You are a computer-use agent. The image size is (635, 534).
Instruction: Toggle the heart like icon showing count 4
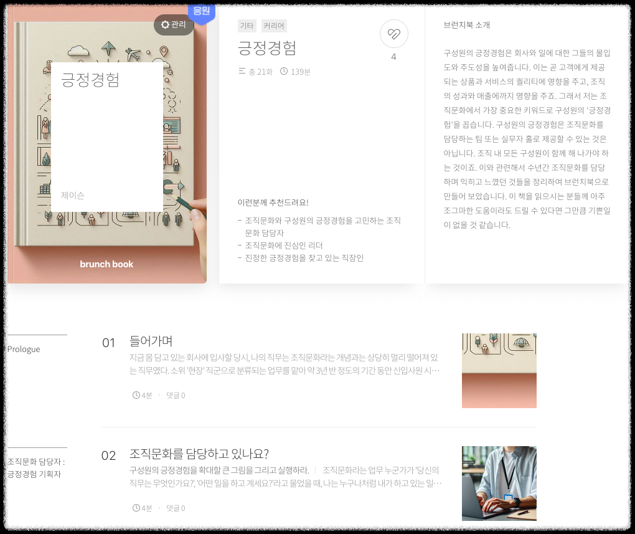393,34
